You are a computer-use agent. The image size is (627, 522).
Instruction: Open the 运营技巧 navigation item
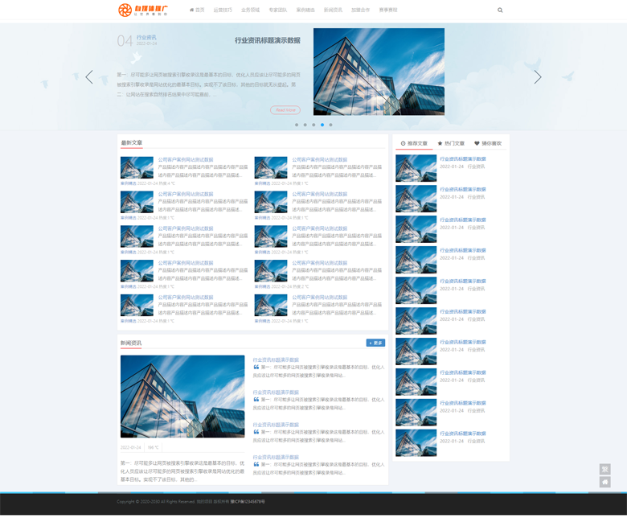223,10
